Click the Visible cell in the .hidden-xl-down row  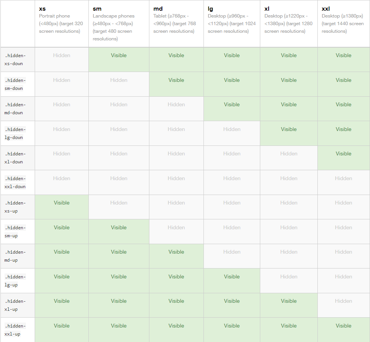pyautogui.click(x=343, y=154)
